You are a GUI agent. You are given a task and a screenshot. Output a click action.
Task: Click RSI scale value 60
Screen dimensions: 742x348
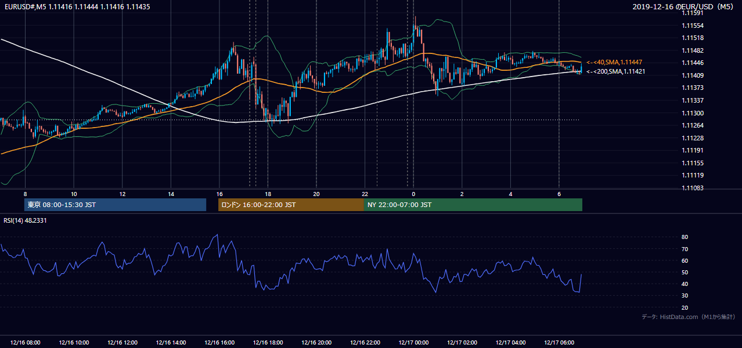pyautogui.click(x=685, y=260)
